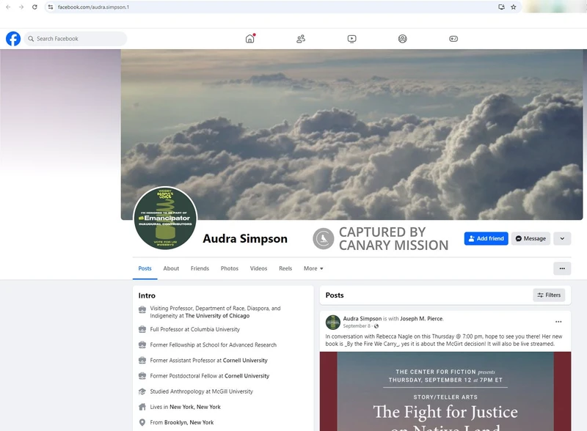This screenshot has width=587, height=431.
Task: Click the location pin icon beside From Brooklyn
Action: [x=142, y=422]
